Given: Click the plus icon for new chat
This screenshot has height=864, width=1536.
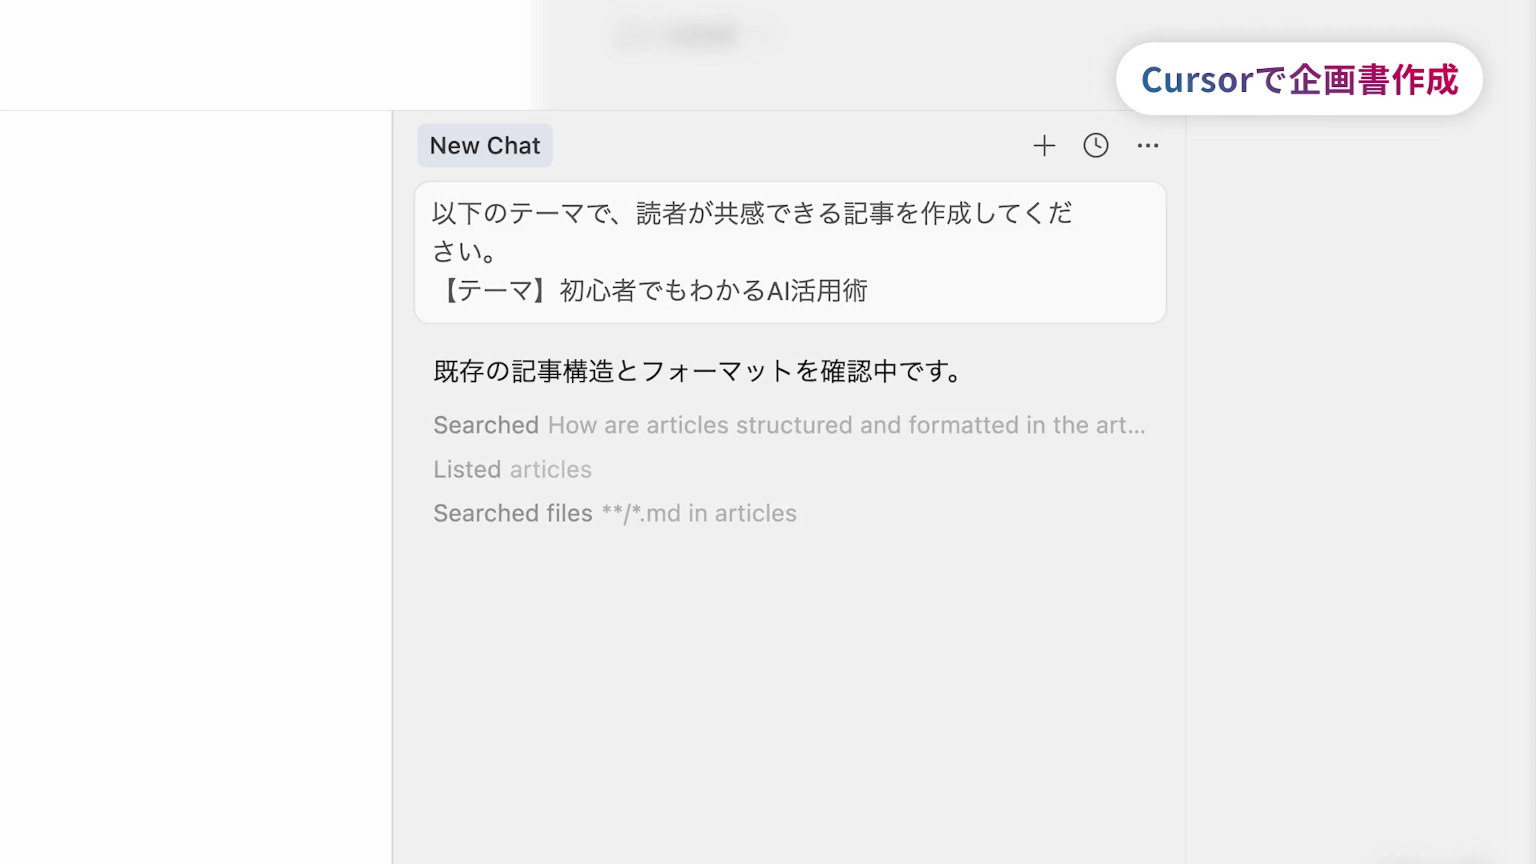Looking at the screenshot, I should [x=1044, y=146].
